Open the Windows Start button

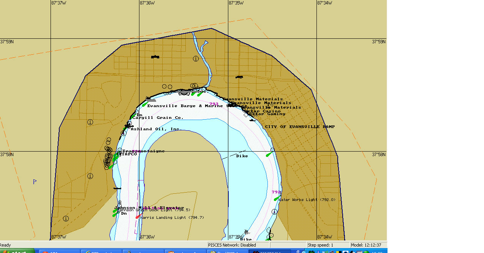(x=17, y=251)
